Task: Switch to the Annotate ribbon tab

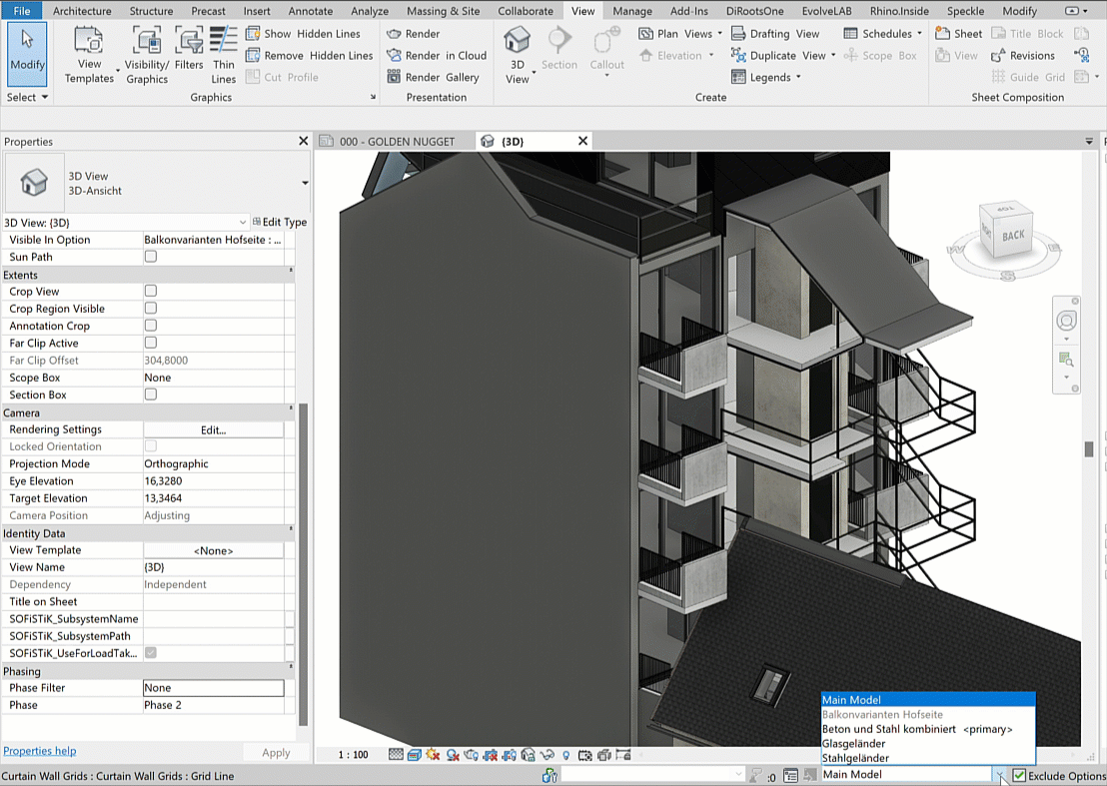Action: coord(310,11)
